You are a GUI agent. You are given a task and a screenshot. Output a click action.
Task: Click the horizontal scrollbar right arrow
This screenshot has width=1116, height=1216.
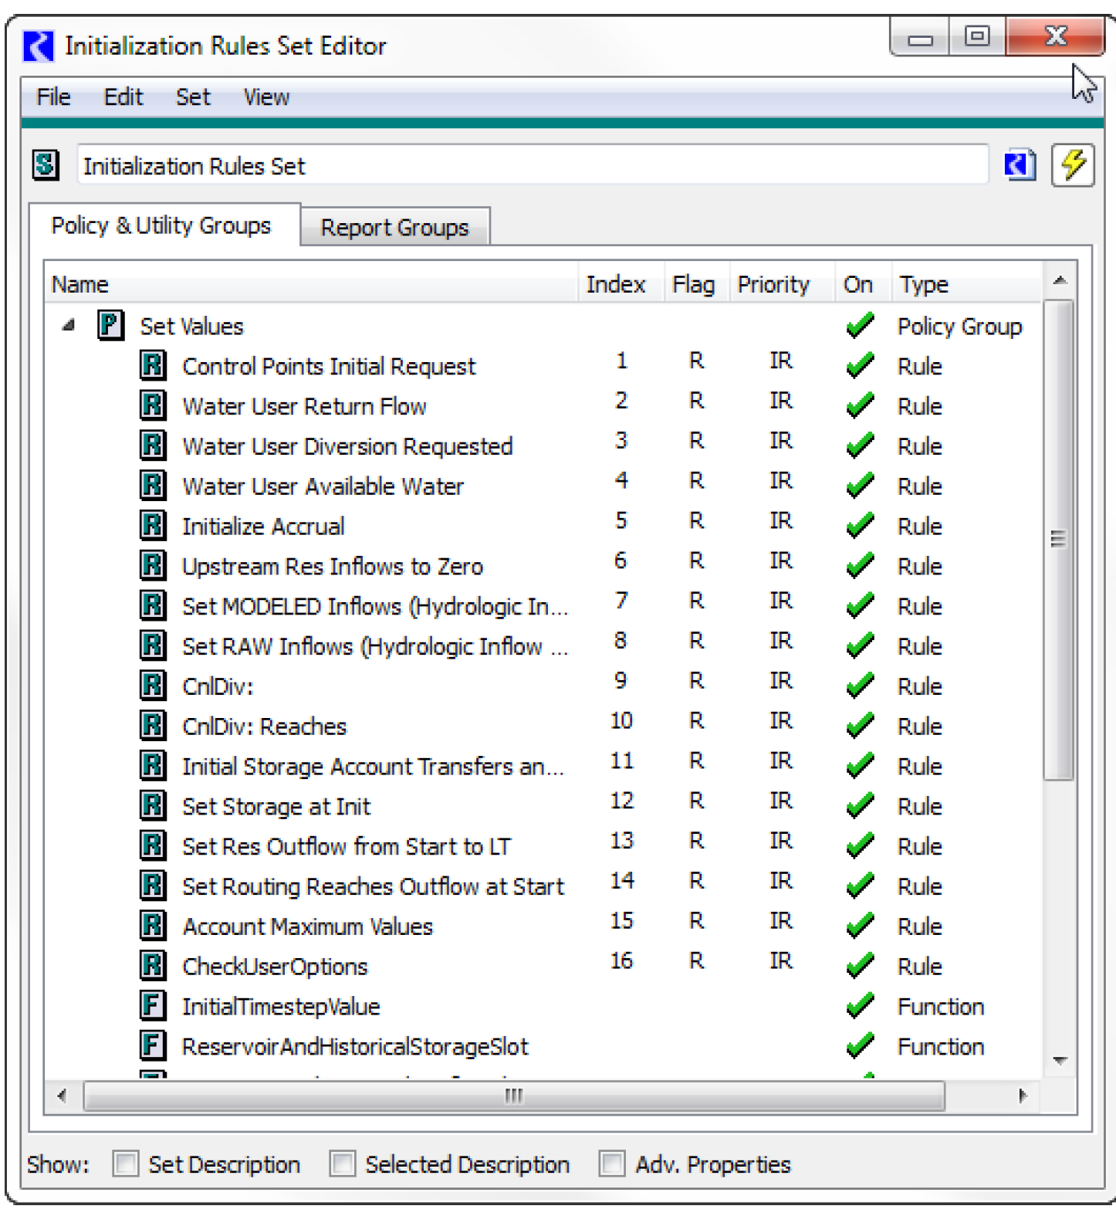[1023, 1096]
